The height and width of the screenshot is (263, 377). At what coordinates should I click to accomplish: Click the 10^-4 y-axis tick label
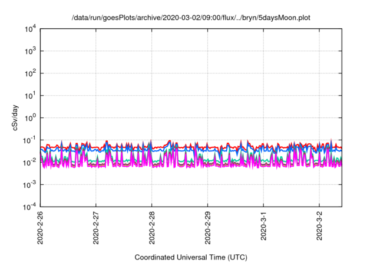(29, 207)
